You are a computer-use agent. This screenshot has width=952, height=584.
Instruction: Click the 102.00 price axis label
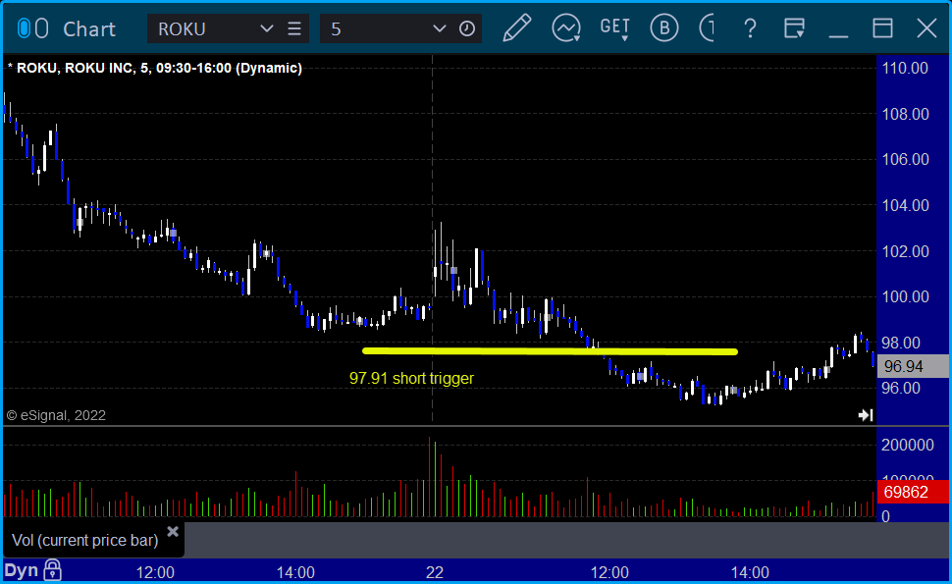pos(905,251)
